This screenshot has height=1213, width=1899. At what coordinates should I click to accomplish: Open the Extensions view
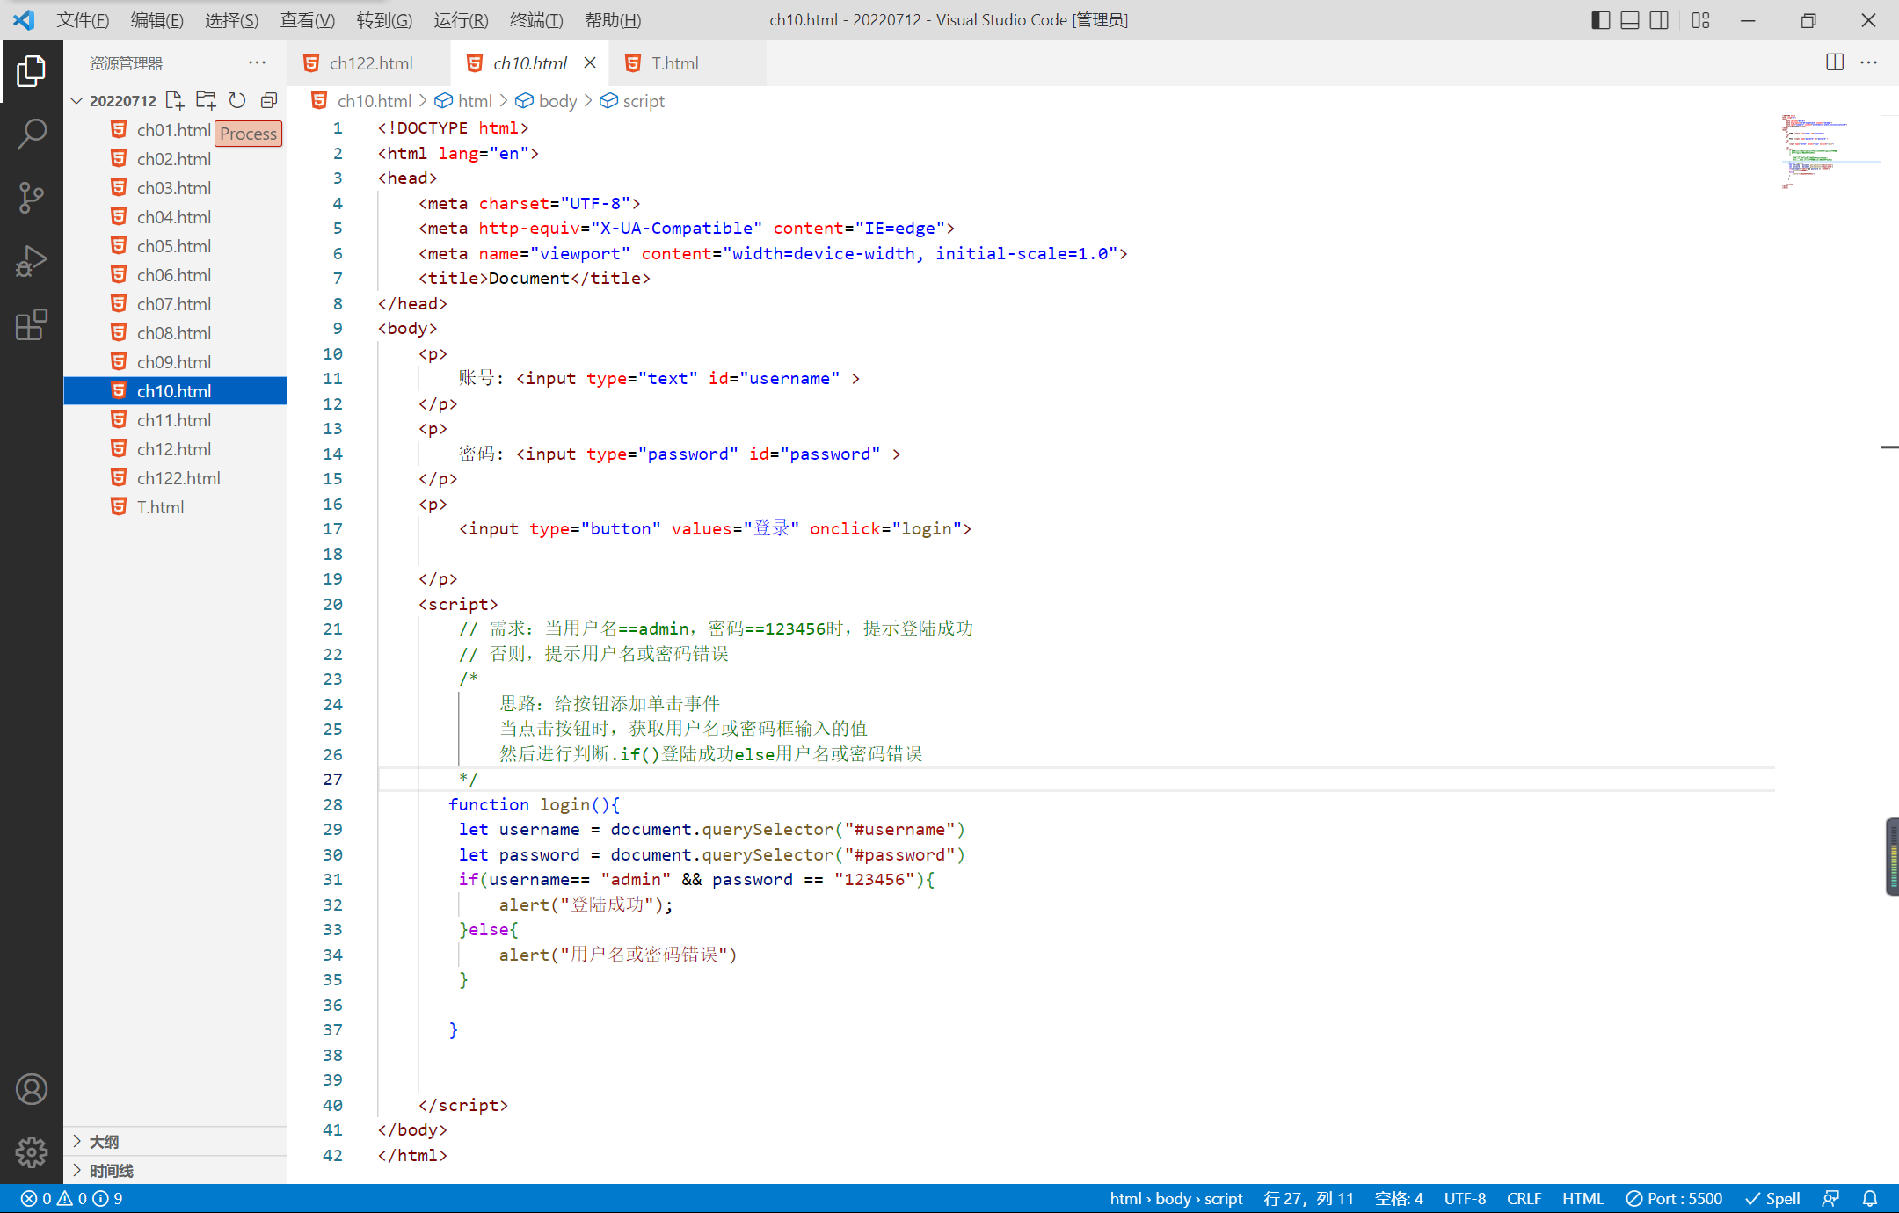tap(32, 324)
